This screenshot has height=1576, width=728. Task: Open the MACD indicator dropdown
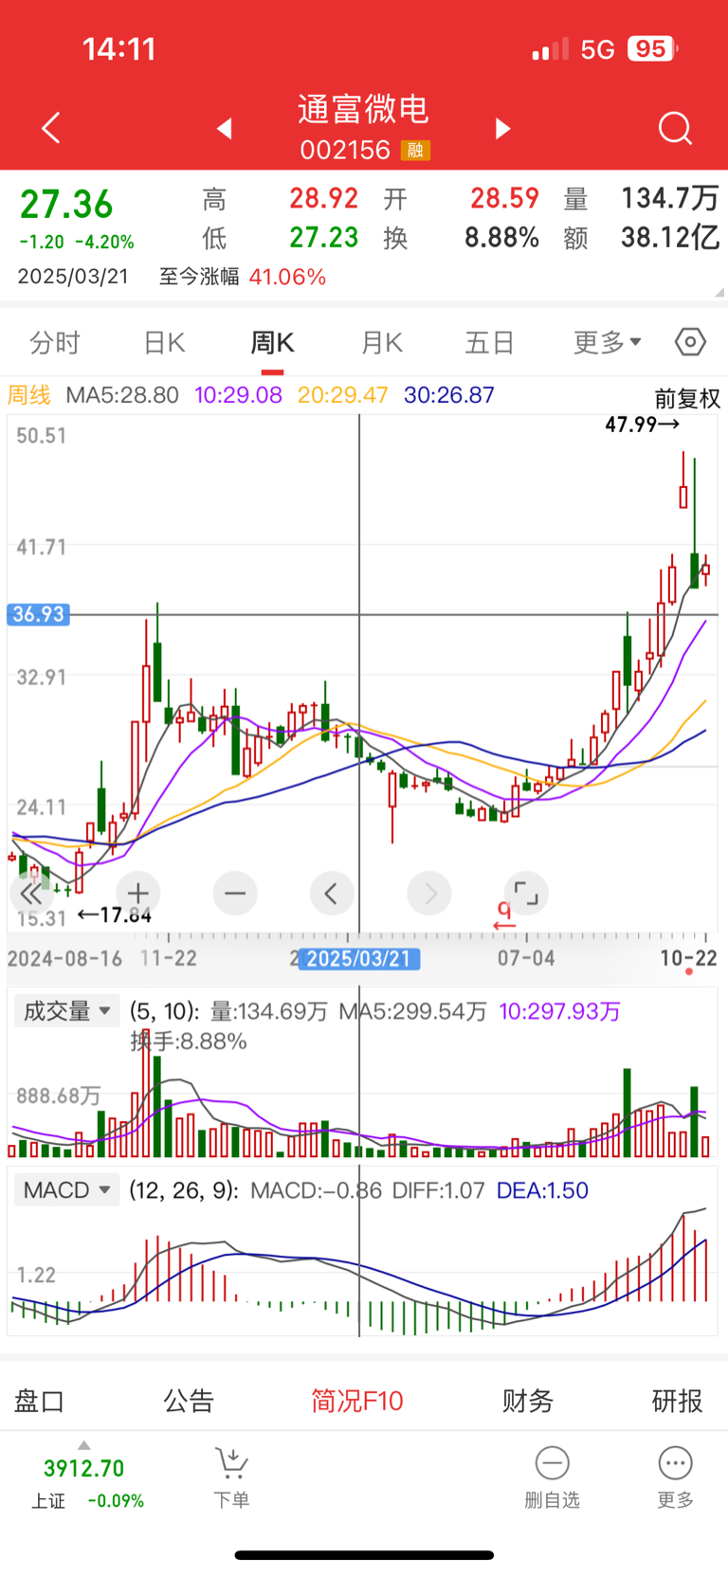click(66, 1190)
